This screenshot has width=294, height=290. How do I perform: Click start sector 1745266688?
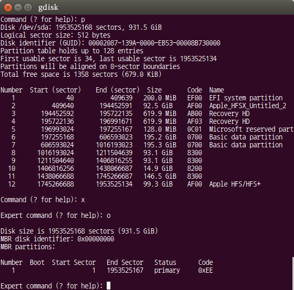(x=55, y=184)
